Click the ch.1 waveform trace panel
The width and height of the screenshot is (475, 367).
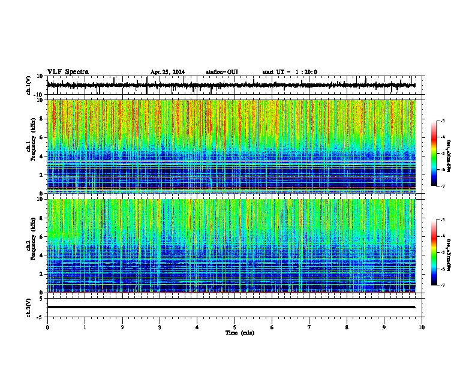[236, 85]
